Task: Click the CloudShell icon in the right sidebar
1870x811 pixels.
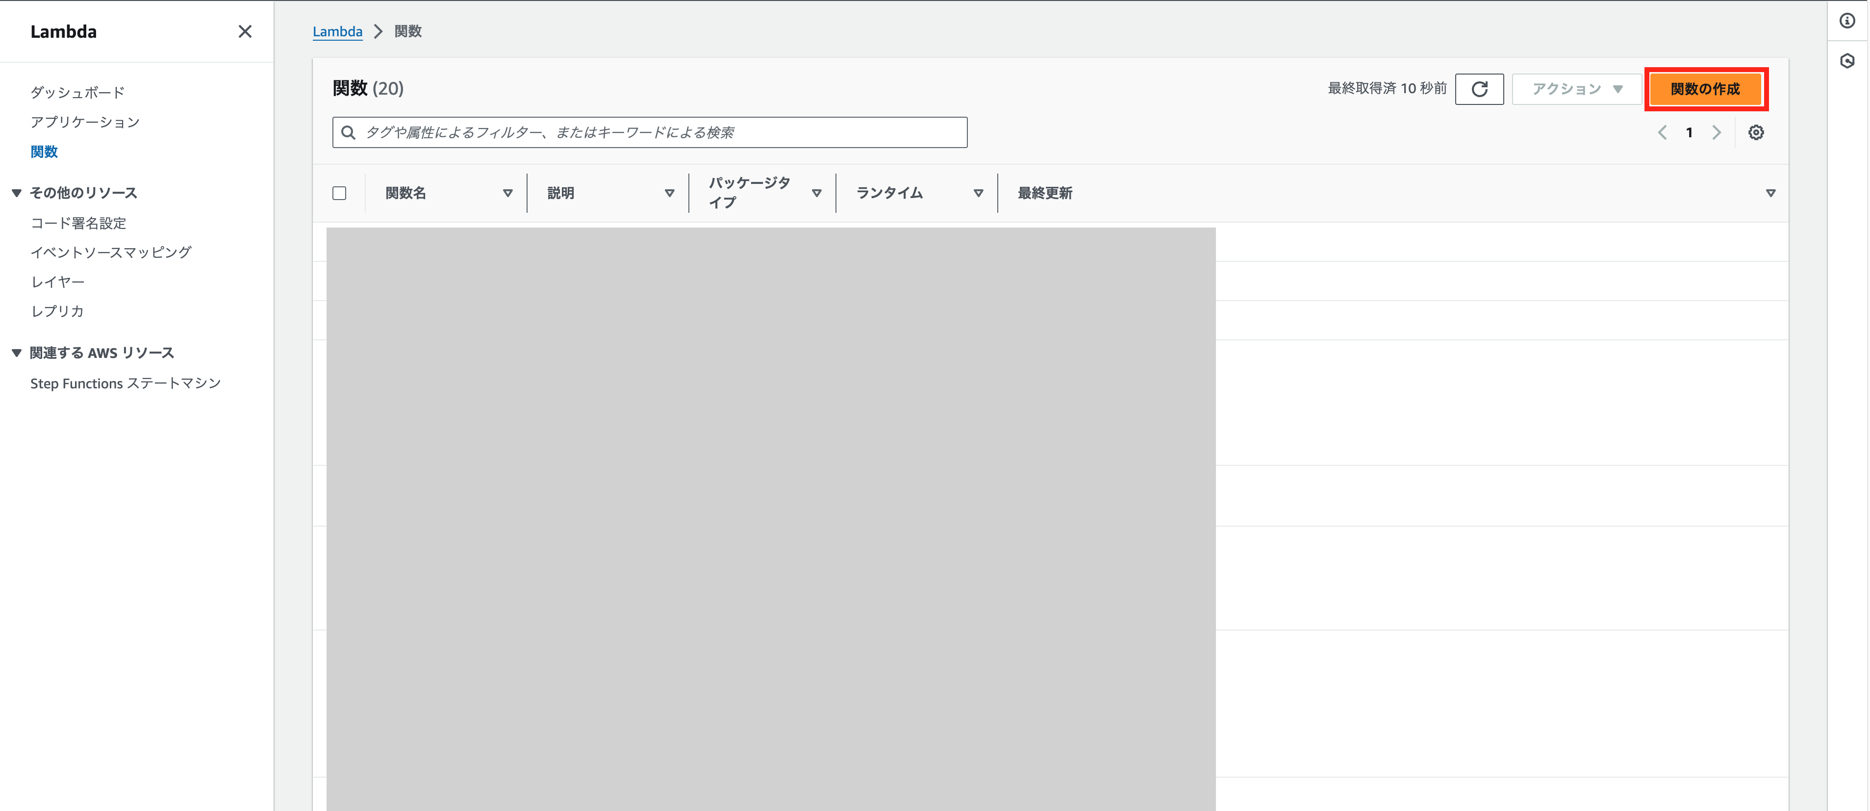Action: (1848, 62)
